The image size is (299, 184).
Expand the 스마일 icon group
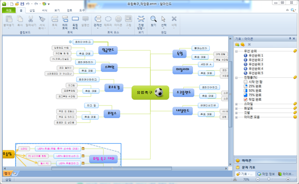236,104
